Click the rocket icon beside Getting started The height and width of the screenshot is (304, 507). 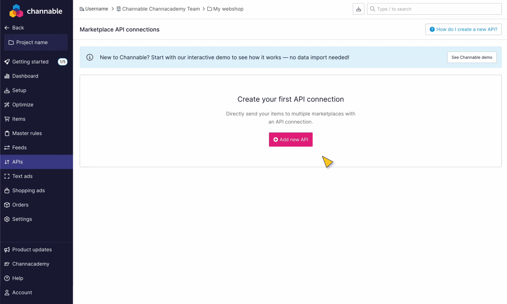coord(7,62)
